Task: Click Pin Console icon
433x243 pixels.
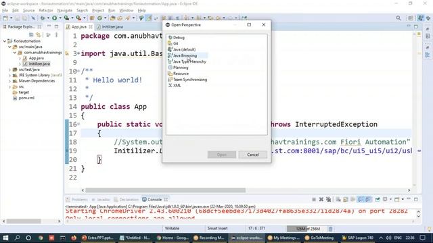Action: 378,200
